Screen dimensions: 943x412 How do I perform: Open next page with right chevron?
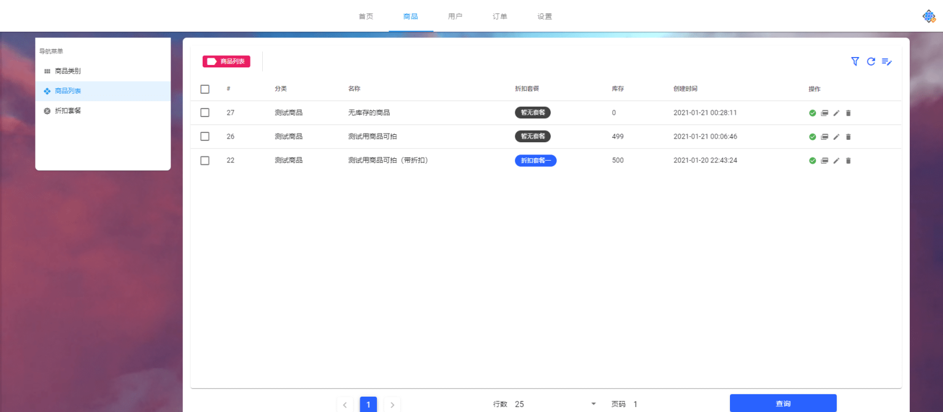[392, 404]
